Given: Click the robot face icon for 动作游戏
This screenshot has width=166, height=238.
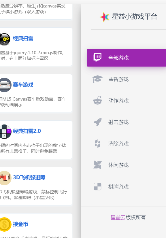Looking at the screenshot, I should 97,101.
